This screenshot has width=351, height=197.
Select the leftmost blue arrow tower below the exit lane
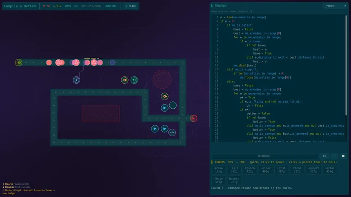click(x=155, y=129)
